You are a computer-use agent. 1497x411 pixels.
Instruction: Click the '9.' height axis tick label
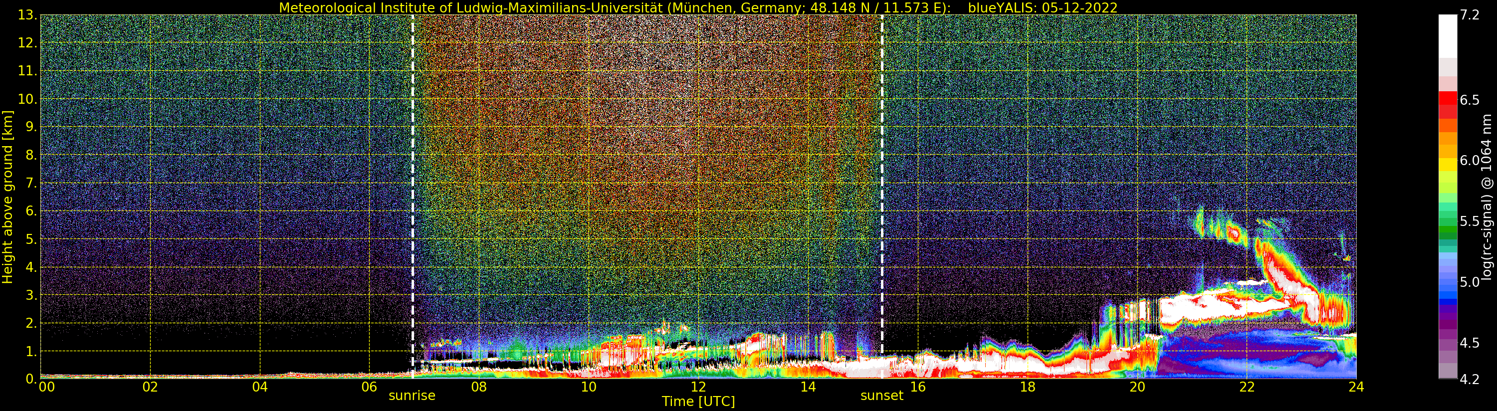point(31,127)
